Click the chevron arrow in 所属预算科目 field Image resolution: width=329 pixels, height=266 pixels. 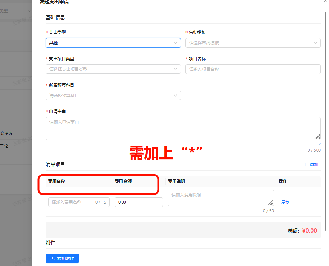coord(175,96)
